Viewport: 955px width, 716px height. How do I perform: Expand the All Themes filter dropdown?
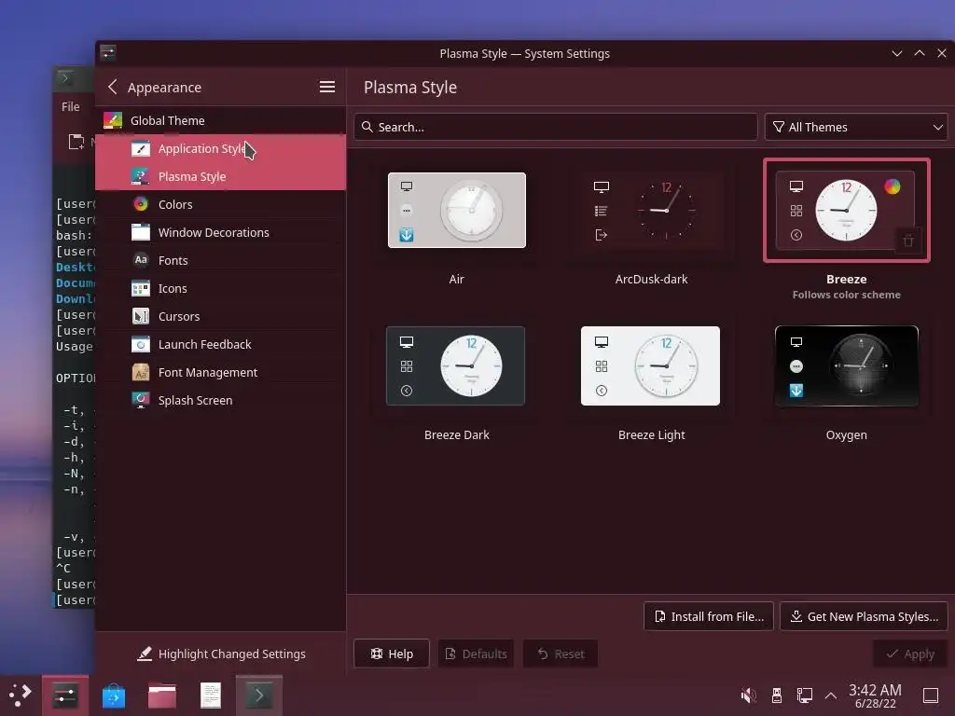click(856, 127)
